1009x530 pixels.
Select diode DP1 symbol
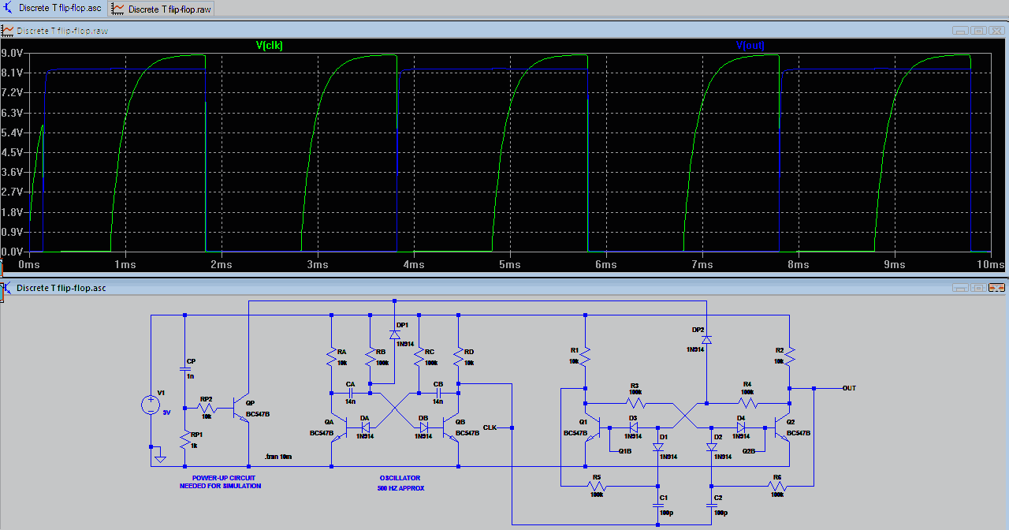coord(395,334)
